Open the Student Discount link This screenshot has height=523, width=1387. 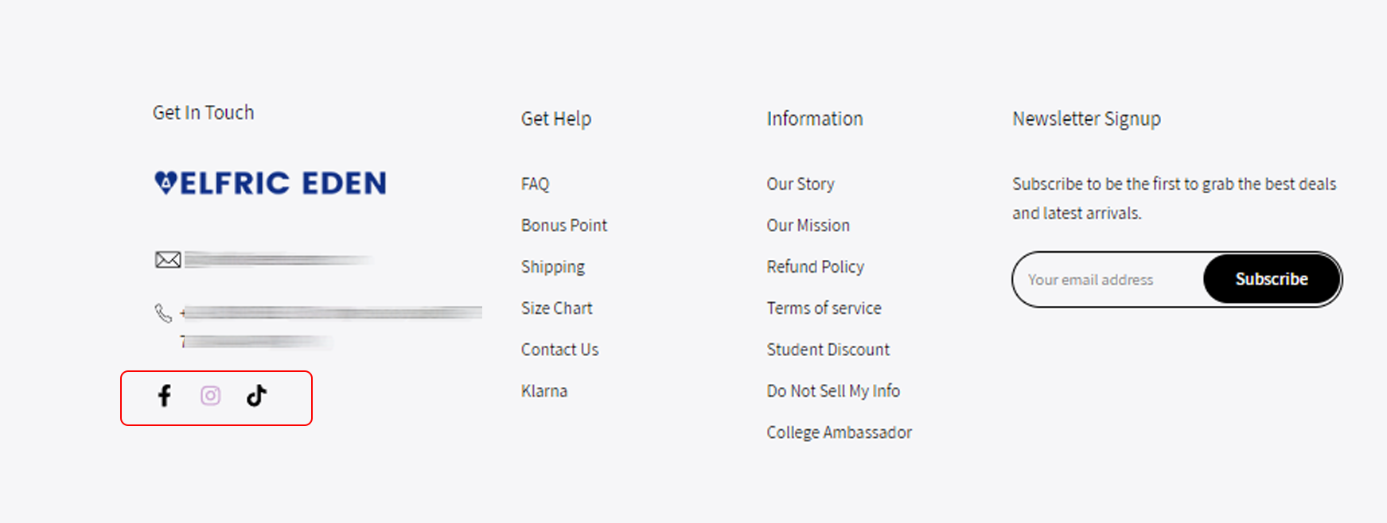pos(828,349)
